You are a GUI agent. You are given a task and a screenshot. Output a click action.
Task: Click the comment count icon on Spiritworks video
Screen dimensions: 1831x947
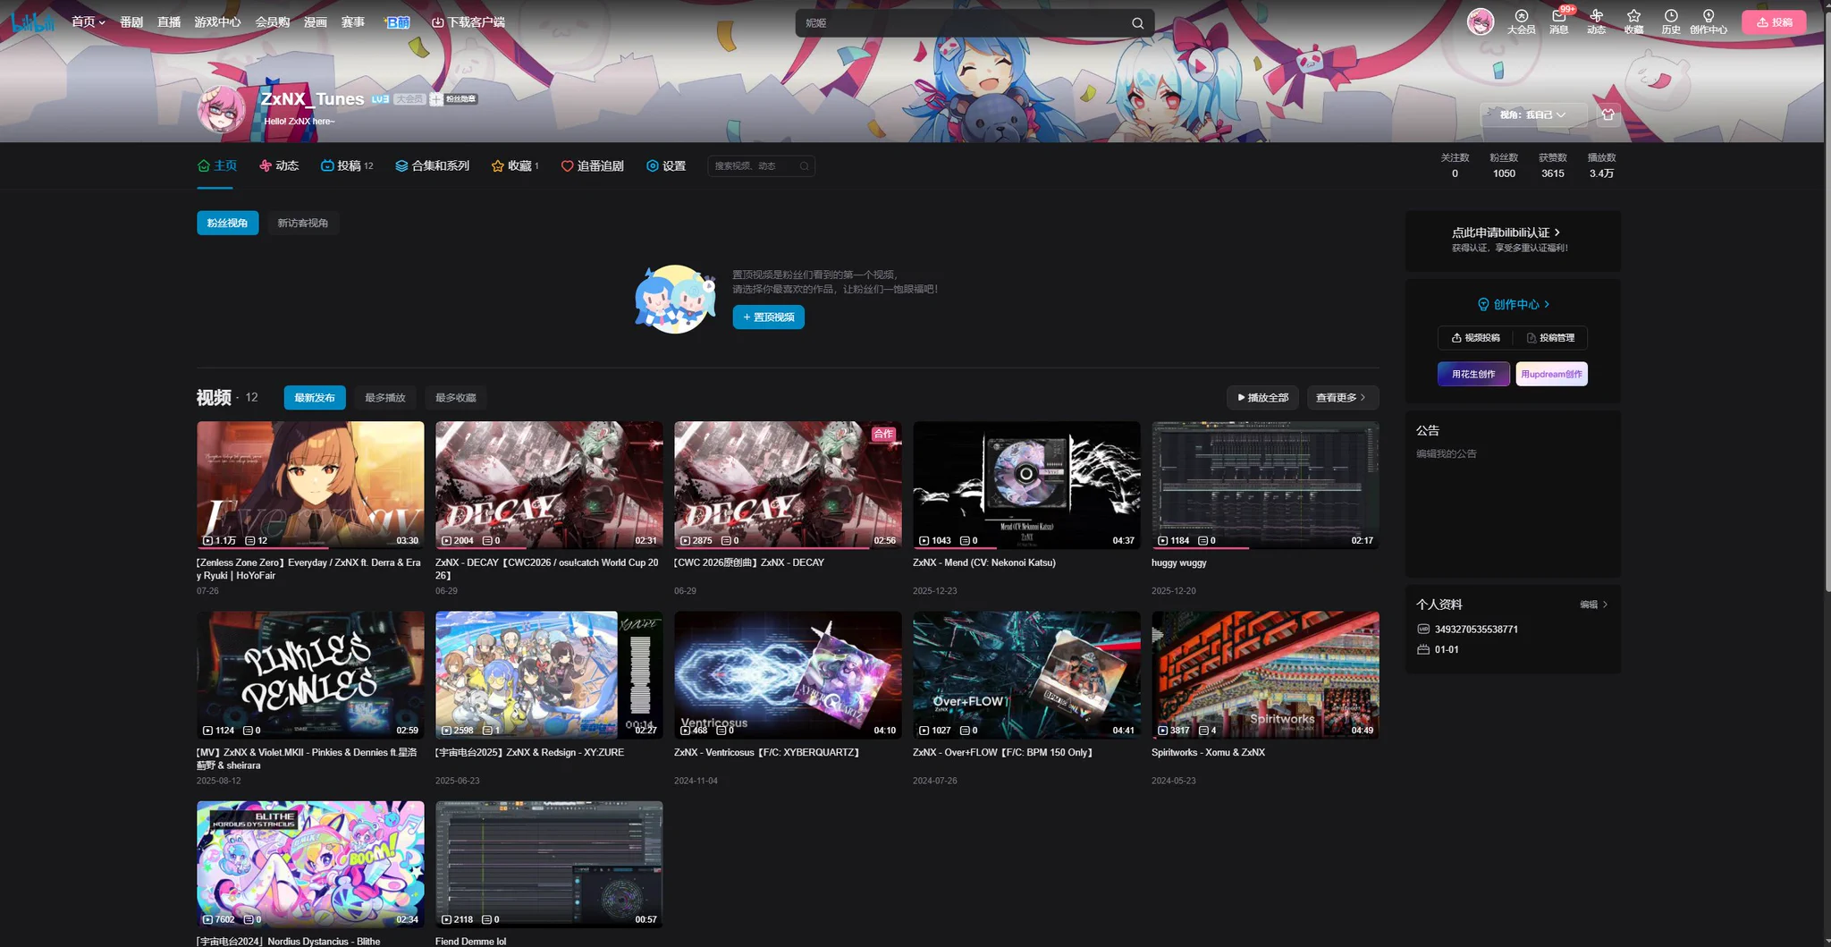tap(1203, 731)
